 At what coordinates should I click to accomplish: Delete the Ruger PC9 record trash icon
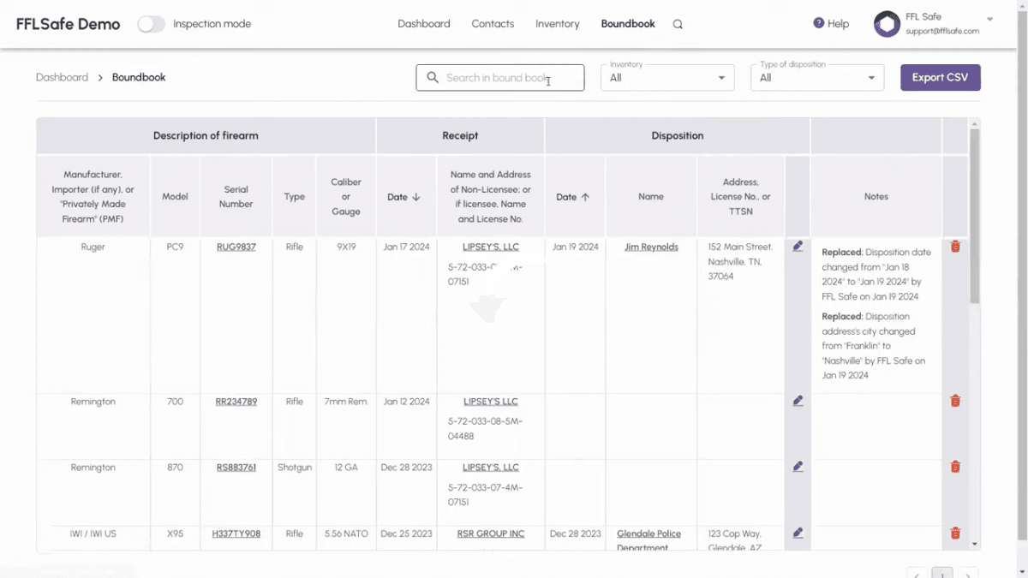pos(955,247)
